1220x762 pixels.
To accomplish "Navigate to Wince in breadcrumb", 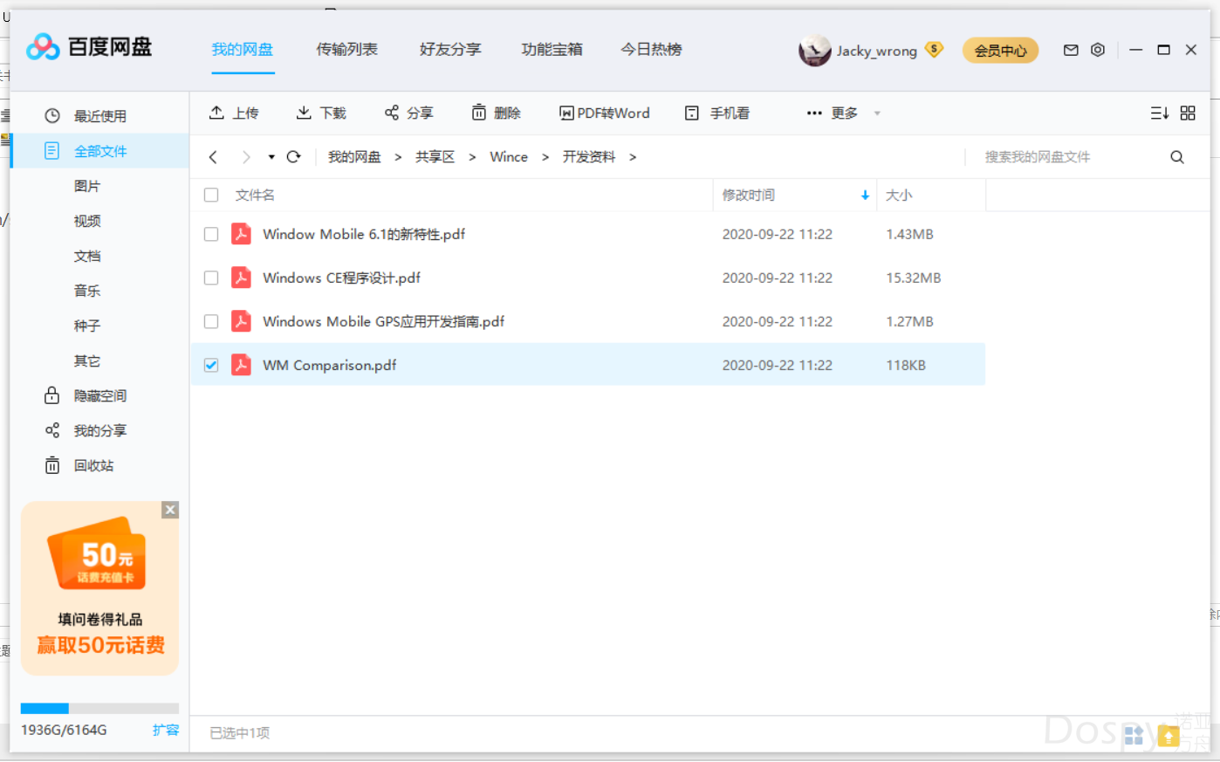I will point(509,157).
